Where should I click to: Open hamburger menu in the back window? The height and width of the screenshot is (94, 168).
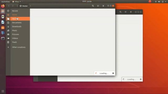tap(131, 12)
